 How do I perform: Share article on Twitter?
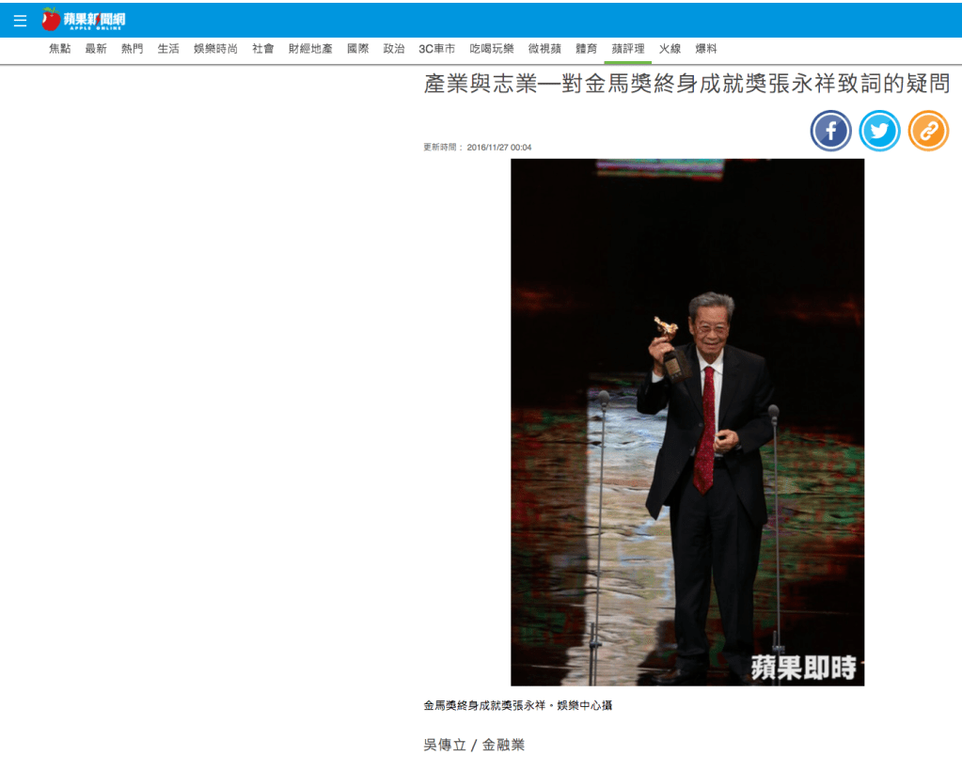click(x=879, y=131)
